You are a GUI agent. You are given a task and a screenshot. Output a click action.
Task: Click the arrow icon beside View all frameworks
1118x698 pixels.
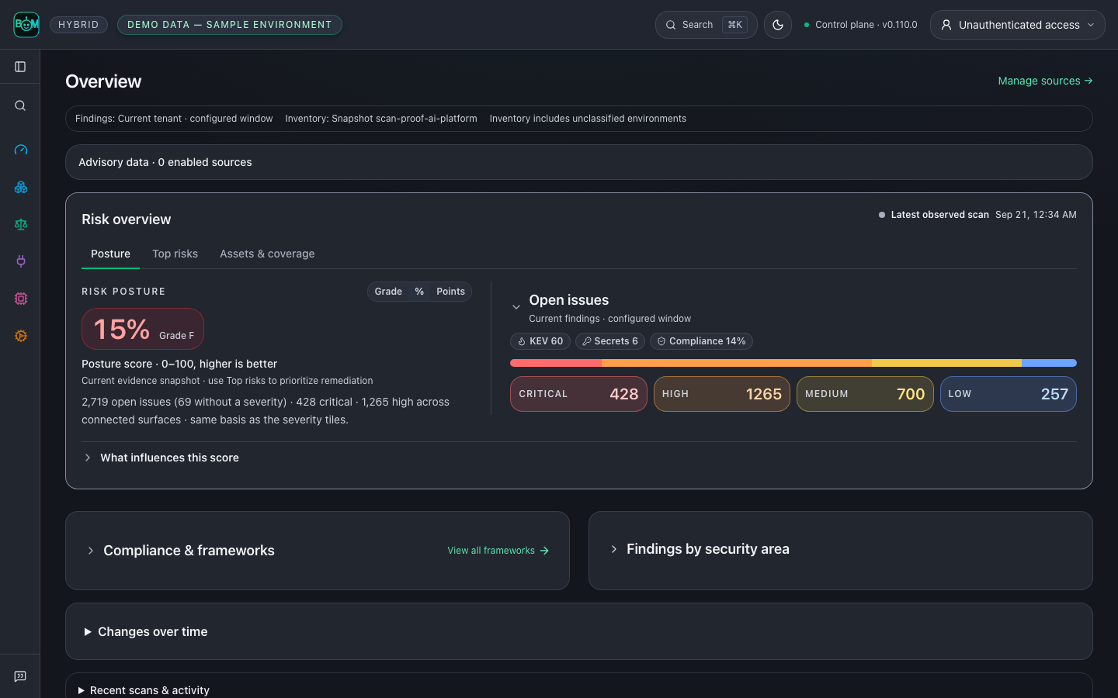[x=544, y=551]
